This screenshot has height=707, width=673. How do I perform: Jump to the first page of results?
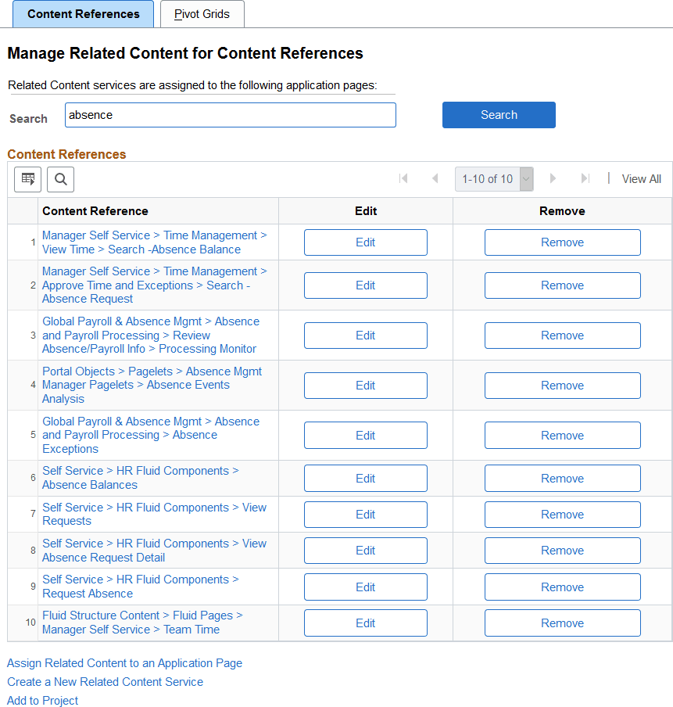point(403,178)
